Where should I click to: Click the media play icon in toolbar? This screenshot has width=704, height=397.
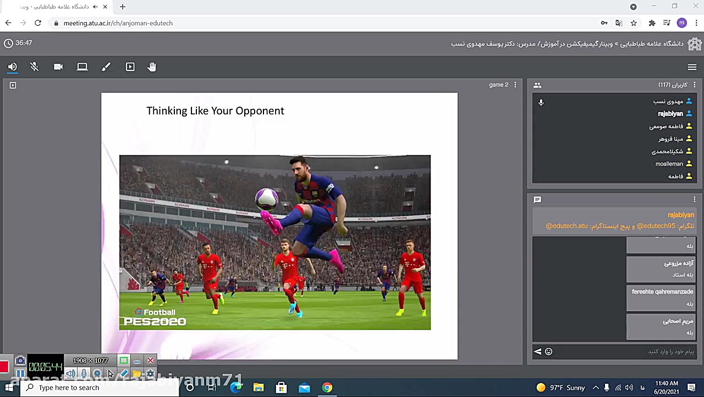tap(130, 67)
